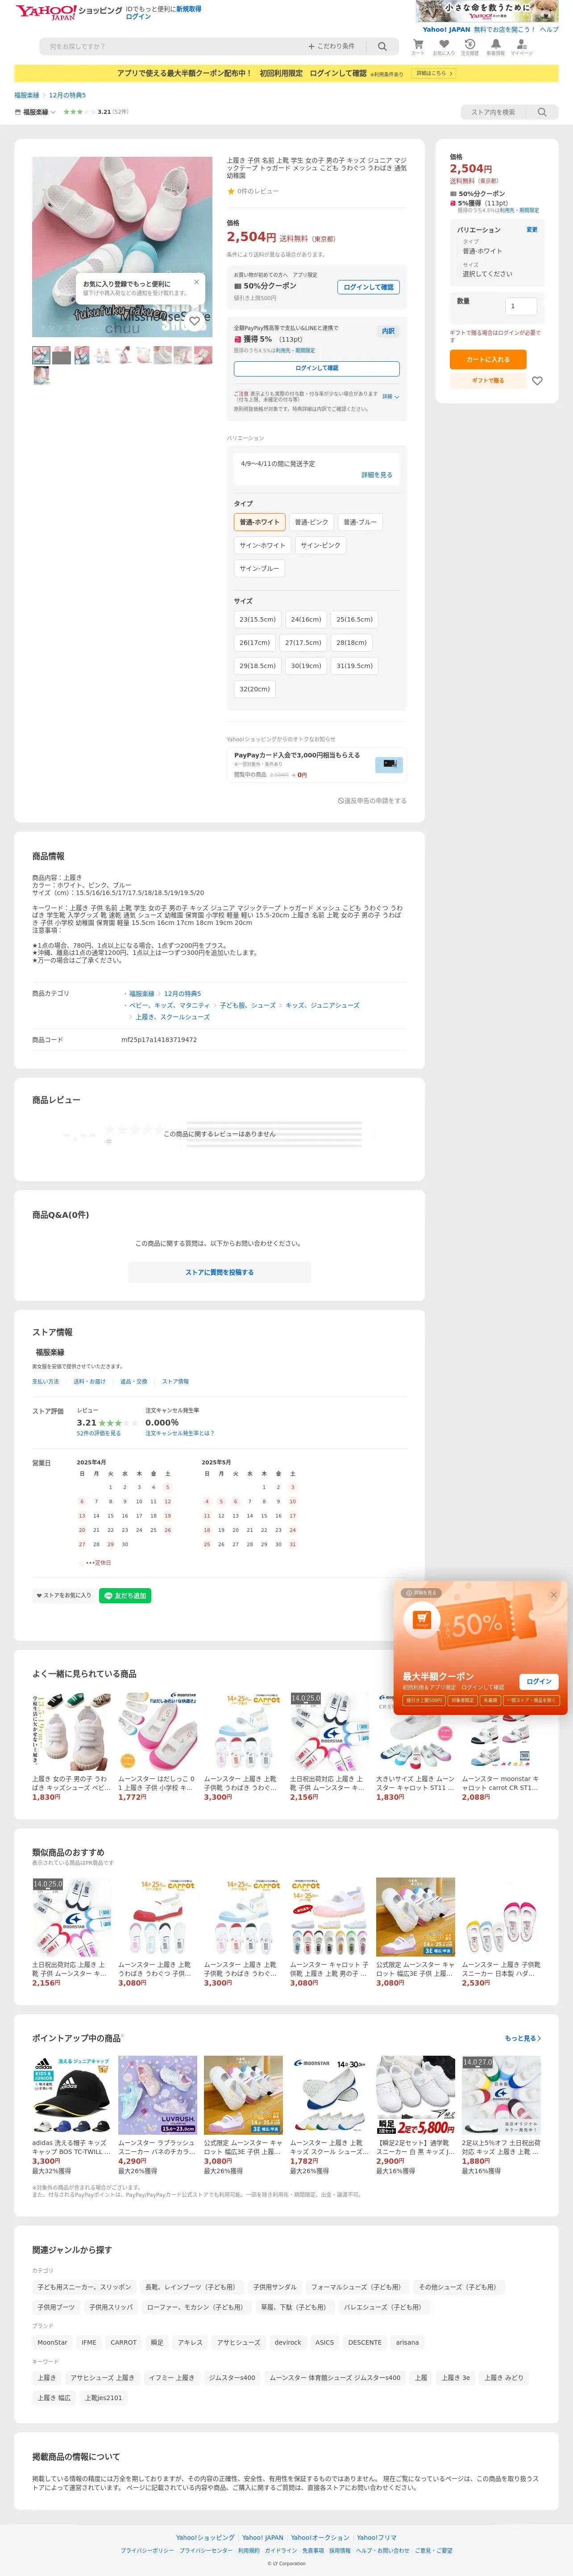Choose size 26(17cm)
Screen dimensions: 573x2576
pos(255,642)
